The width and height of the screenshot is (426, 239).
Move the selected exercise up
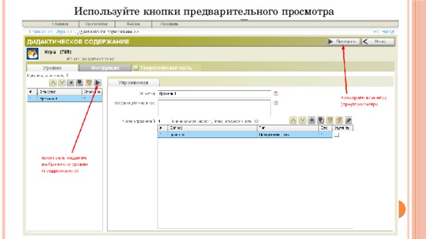[293, 120]
